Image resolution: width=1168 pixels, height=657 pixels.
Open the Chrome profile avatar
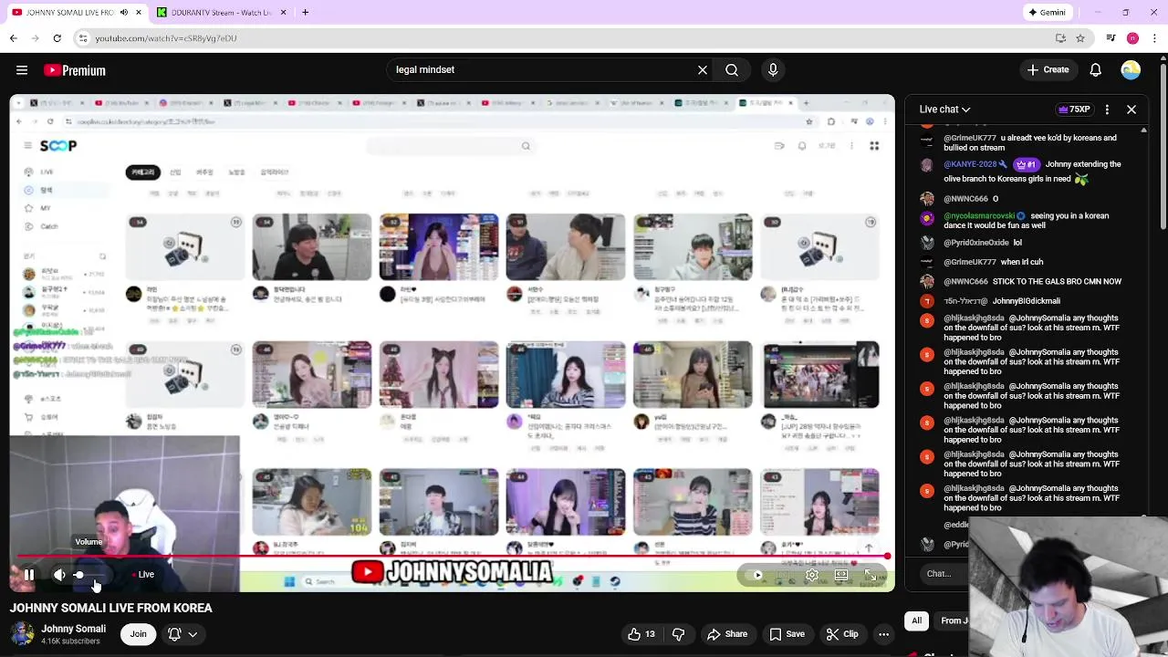click(1132, 38)
